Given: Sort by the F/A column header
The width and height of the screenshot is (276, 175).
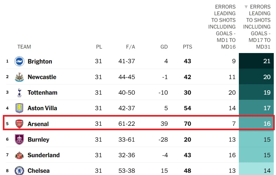Looking at the screenshot, I should (130, 47).
